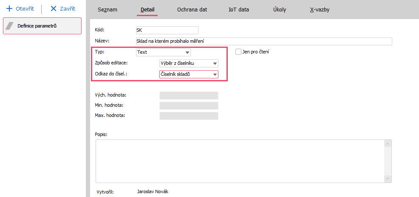This screenshot has height=197, width=419.
Task: Switch to the Úkoly tab
Action: point(280,9)
